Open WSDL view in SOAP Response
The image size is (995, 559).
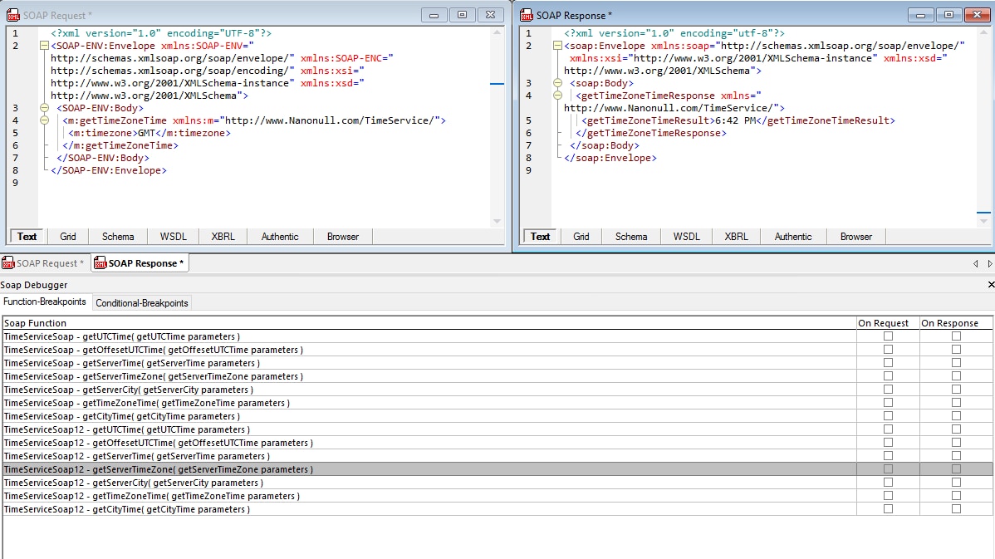[687, 237]
